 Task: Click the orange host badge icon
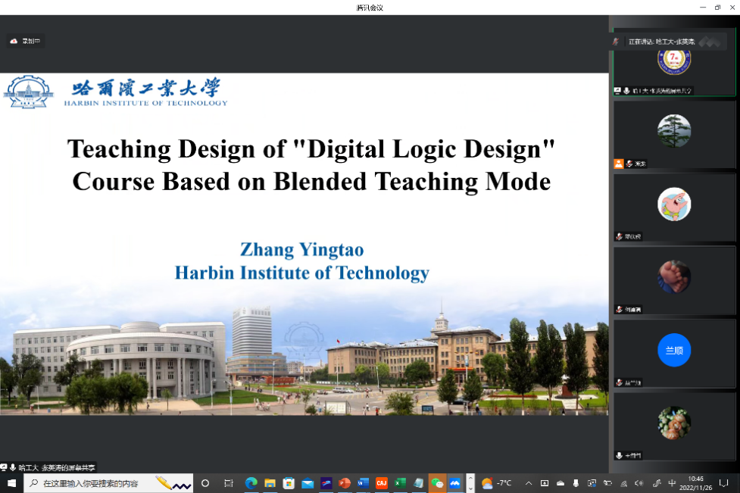[x=619, y=164]
